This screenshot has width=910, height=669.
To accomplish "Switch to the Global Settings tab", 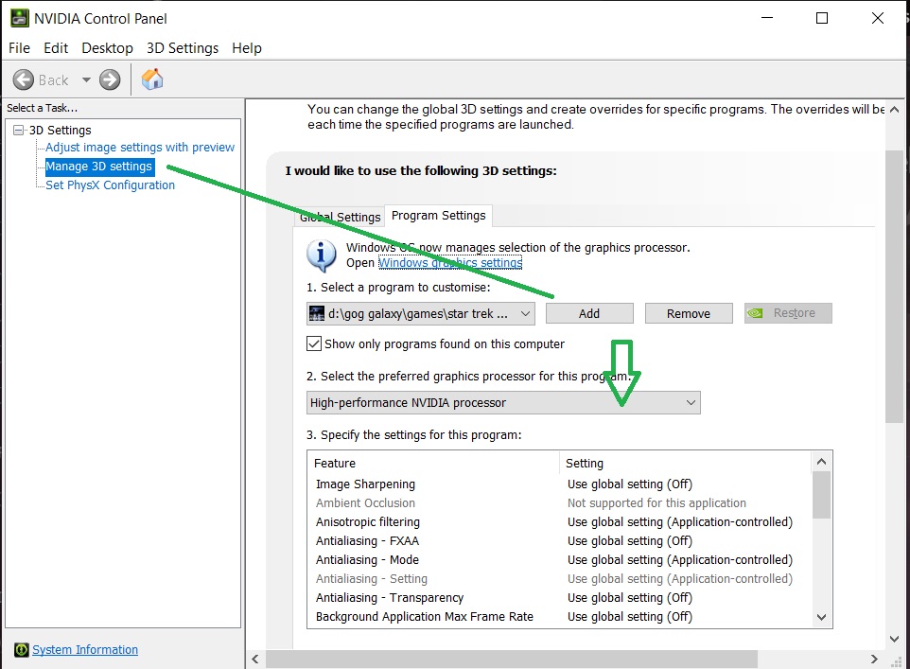I will point(341,218).
